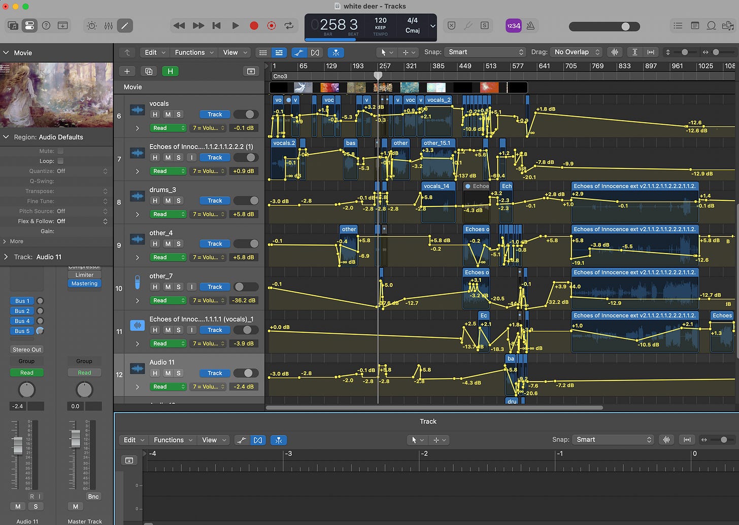Screen dimensions: 739x525
Task: Open the Snap dropdown set to Smart
Action: (485, 52)
